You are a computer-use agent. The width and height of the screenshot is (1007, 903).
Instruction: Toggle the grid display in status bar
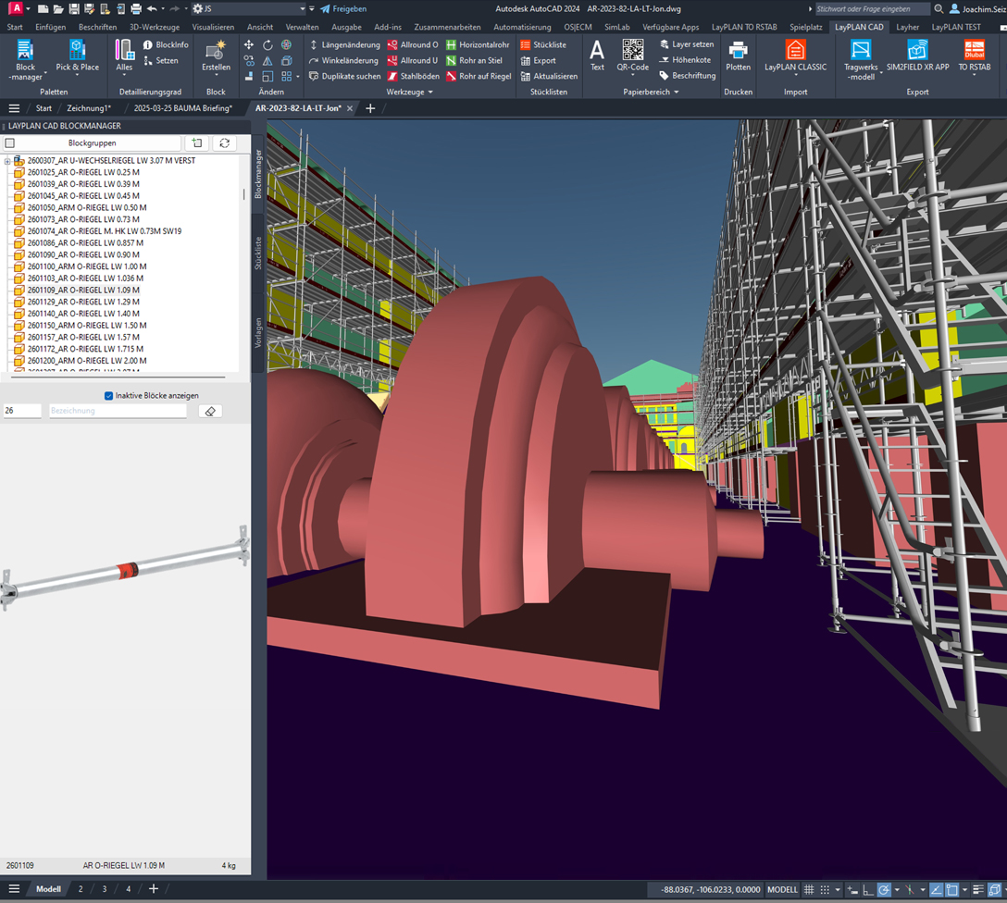808,890
